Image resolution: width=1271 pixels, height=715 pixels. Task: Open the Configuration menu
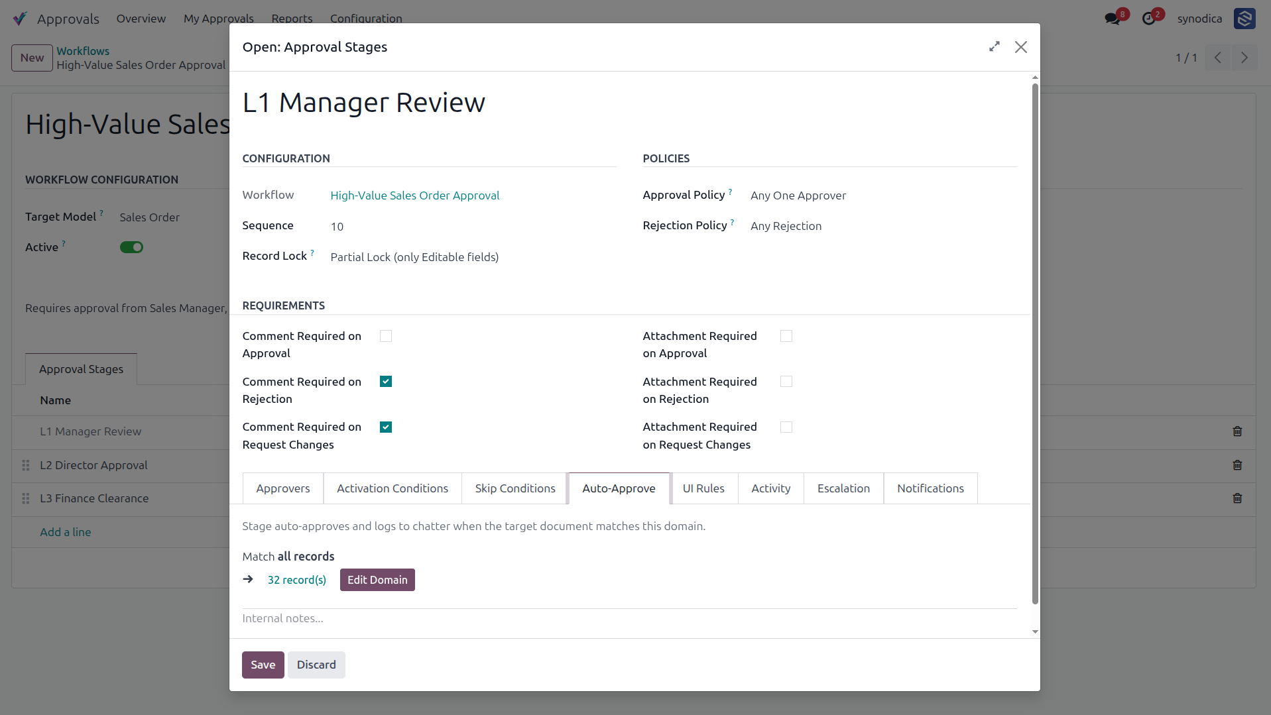(x=366, y=19)
